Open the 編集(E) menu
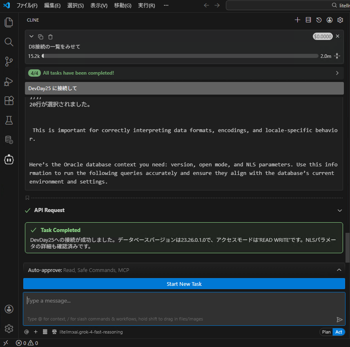Viewport: 350px width, 347px height. (x=52, y=5)
